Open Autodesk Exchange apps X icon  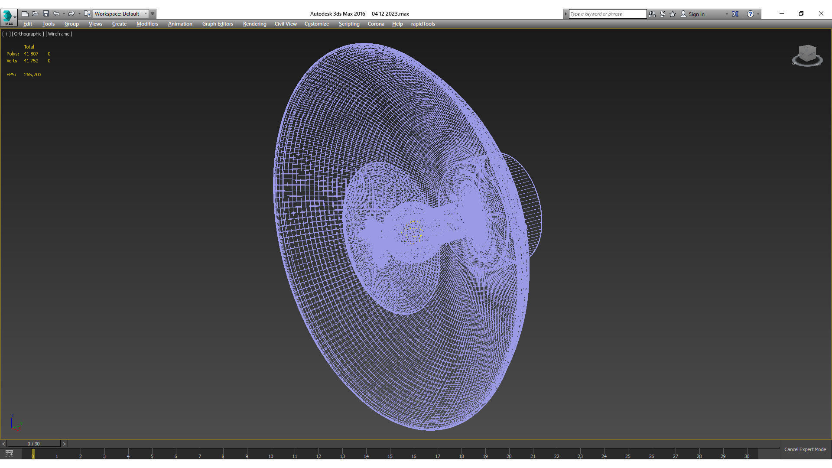735,14
